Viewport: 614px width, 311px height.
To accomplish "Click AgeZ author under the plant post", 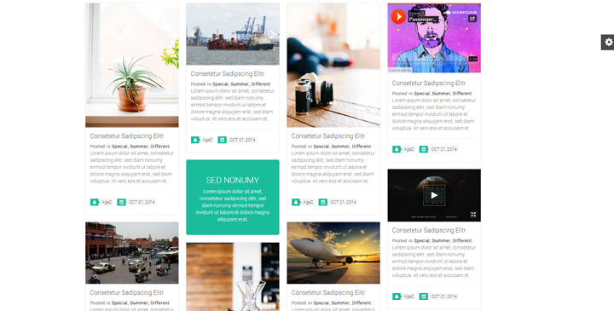I will [107, 202].
